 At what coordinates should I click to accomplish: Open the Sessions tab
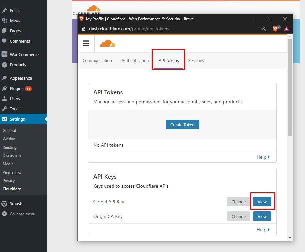(x=196, y=60)
